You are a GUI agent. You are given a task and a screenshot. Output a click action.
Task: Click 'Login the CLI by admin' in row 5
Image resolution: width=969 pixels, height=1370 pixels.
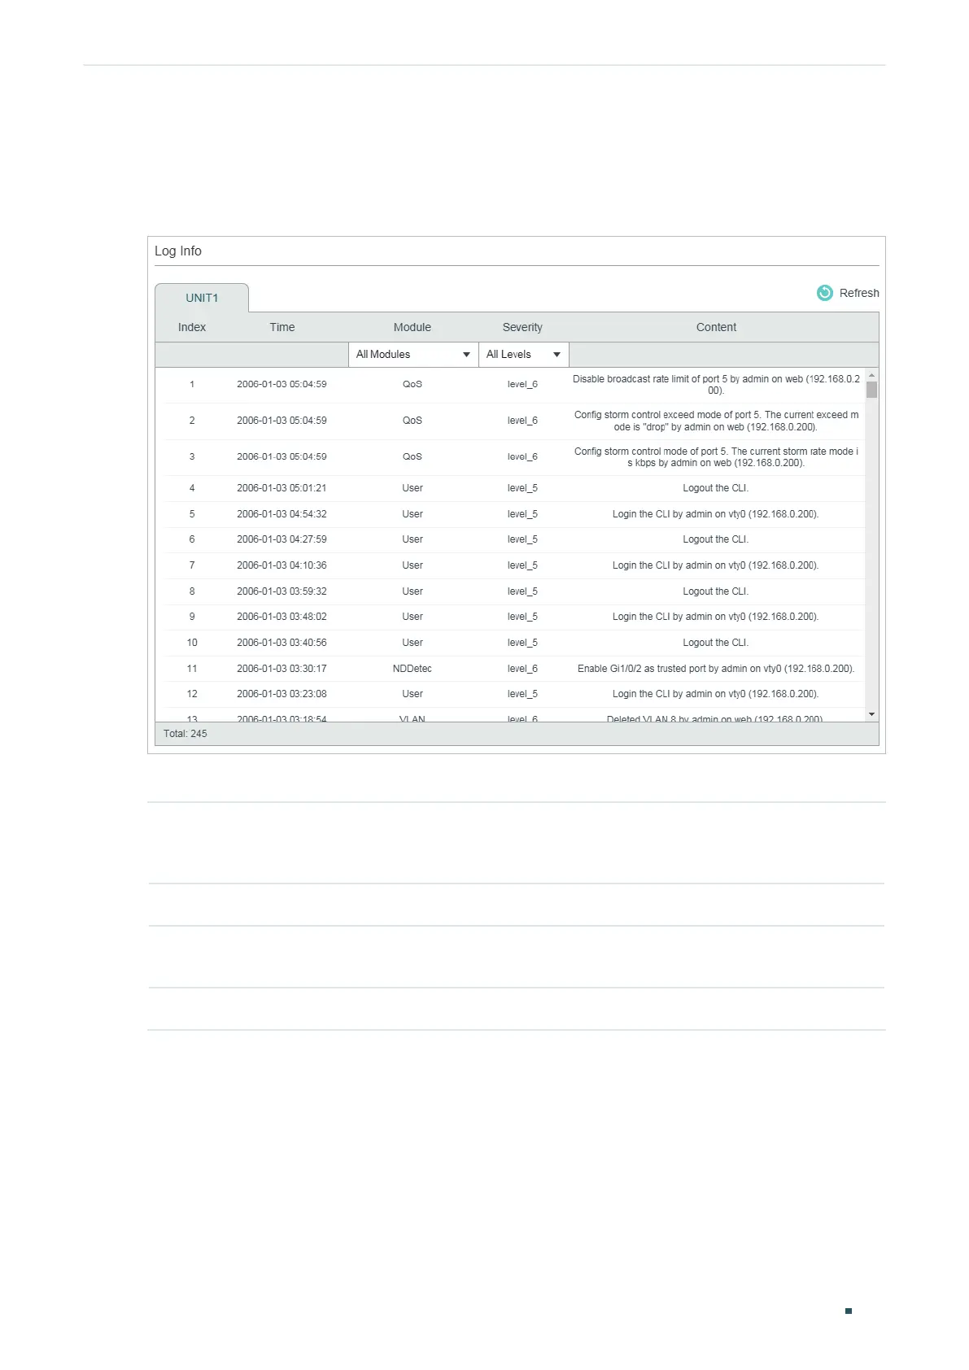pos(716,514)
